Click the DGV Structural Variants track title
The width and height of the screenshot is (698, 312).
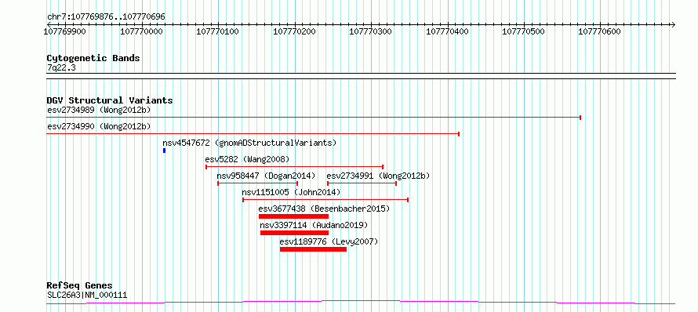click(110, 100)
